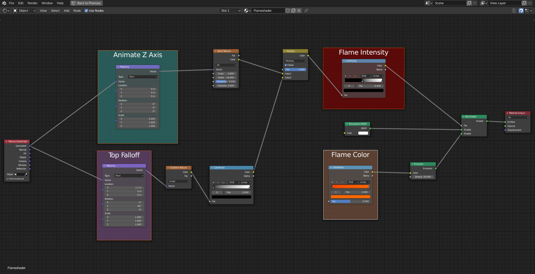Collapse the Mix Shader node

click(464, 117)
